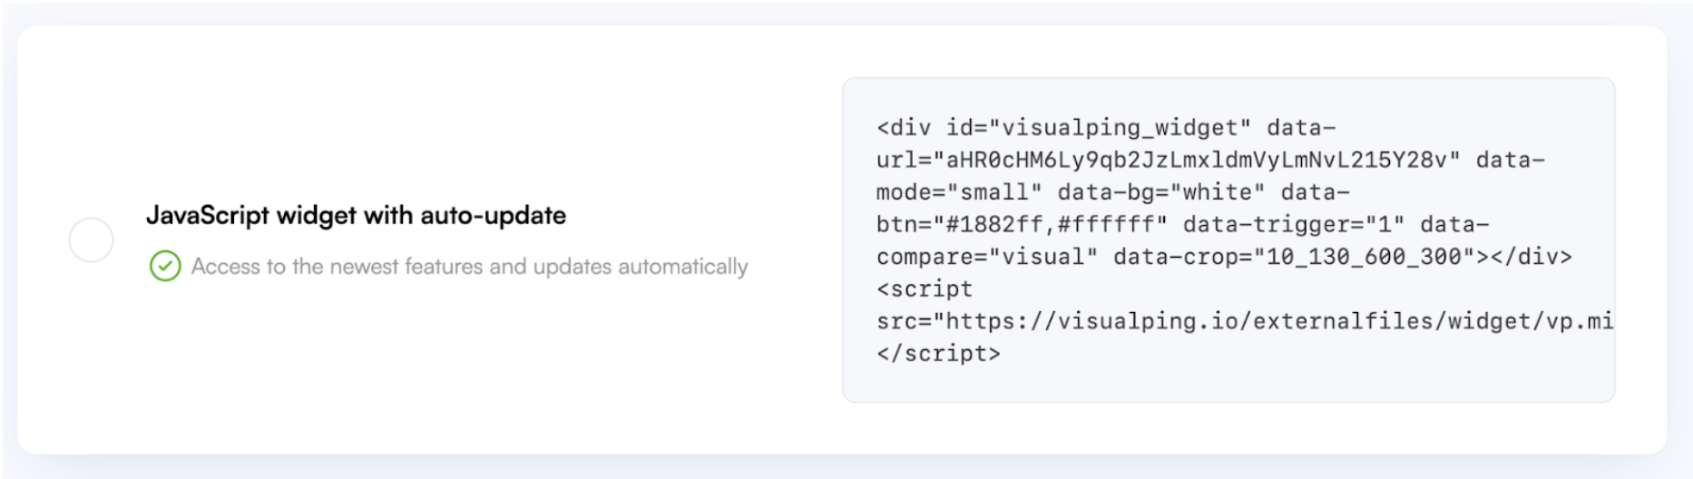Click the #1882ff,#ffffff button color value

pos(1050,225)
